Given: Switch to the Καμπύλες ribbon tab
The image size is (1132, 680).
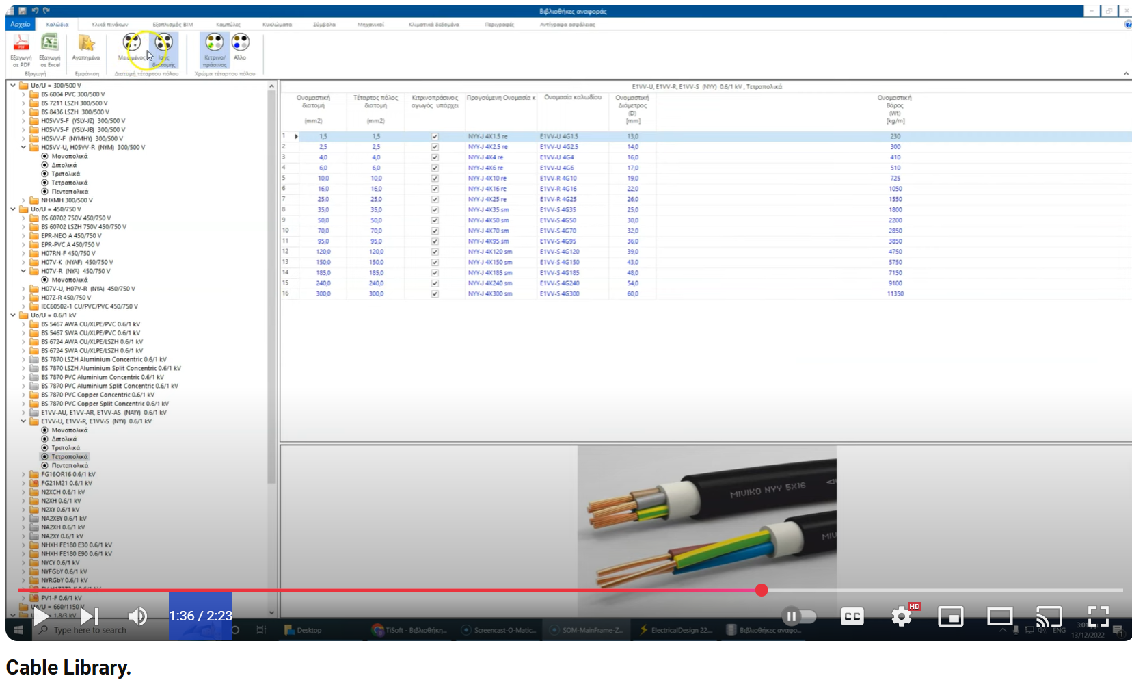Looking at the screenshot, I should (x=228, y=24).
